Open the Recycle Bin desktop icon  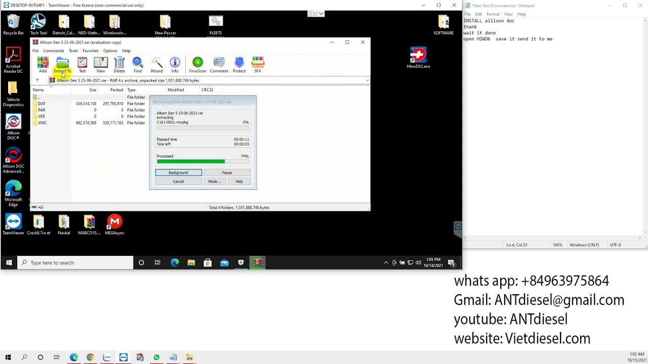click(13, 24)
